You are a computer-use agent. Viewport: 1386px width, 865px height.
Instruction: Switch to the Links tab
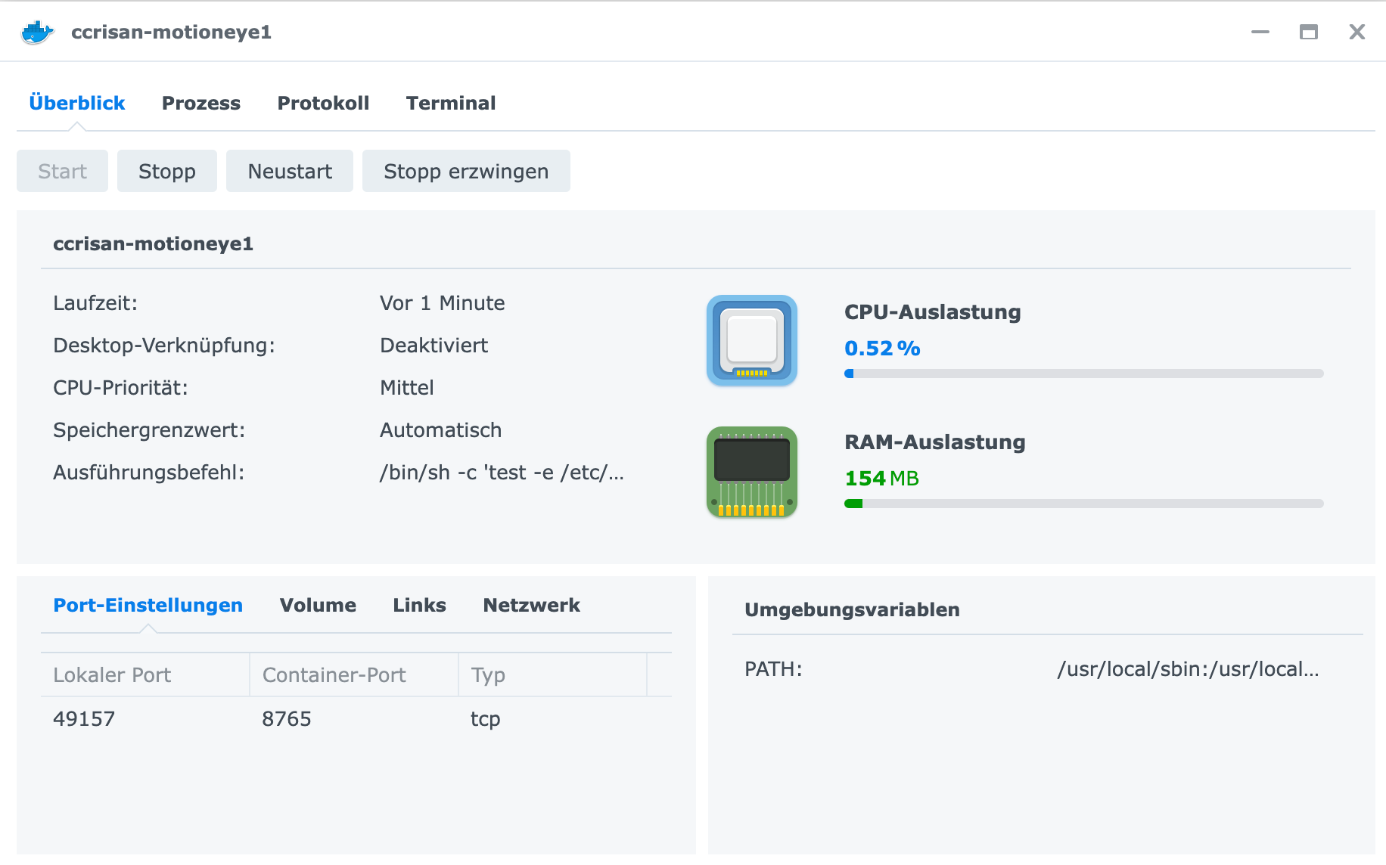click(x=419, y=606)
